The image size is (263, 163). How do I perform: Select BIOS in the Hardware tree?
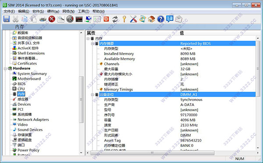click(x=21, y=84)
